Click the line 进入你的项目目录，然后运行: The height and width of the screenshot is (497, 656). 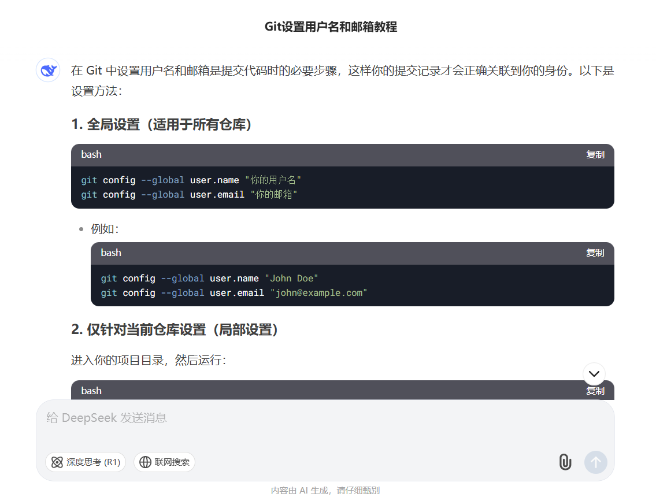[x=149, y=360]
